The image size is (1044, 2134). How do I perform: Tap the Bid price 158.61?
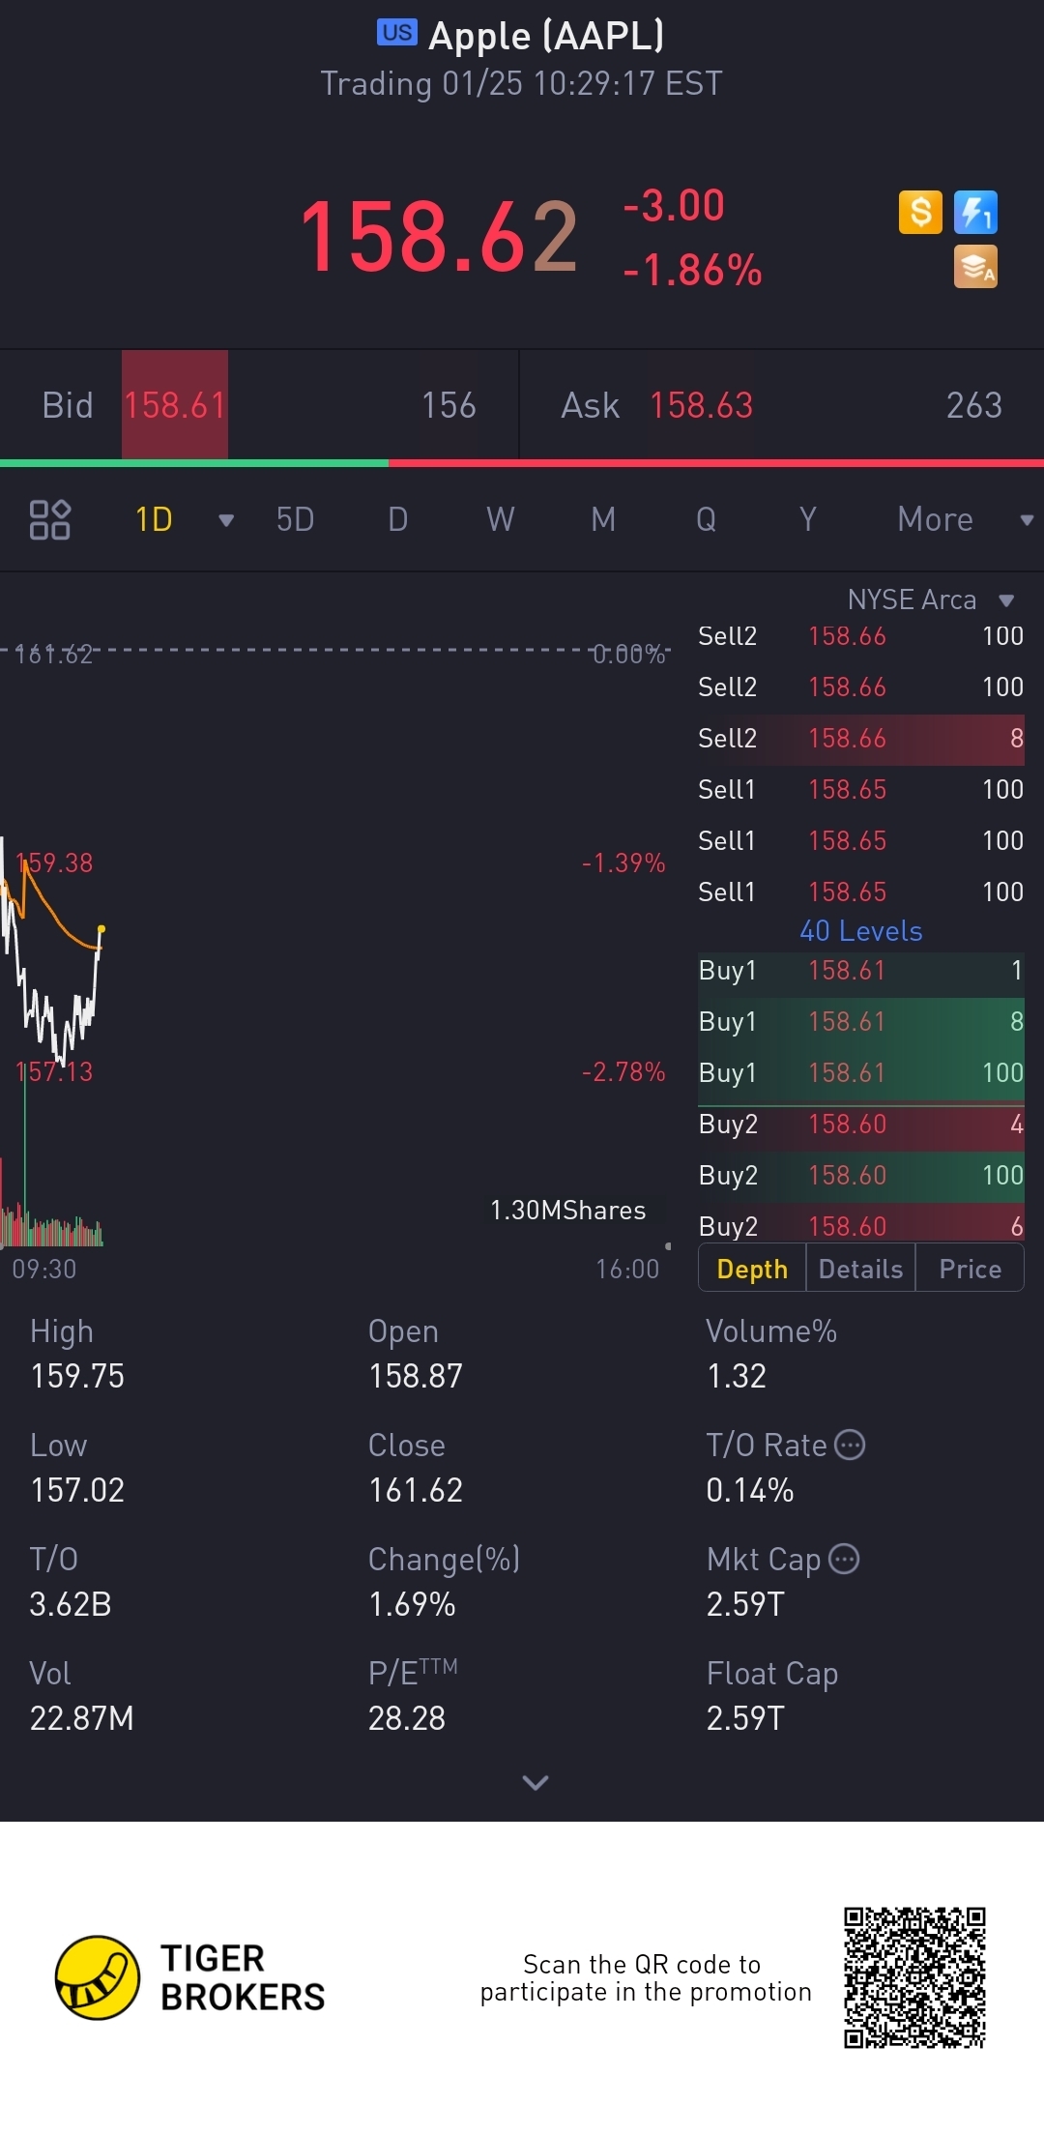[175, 405]
